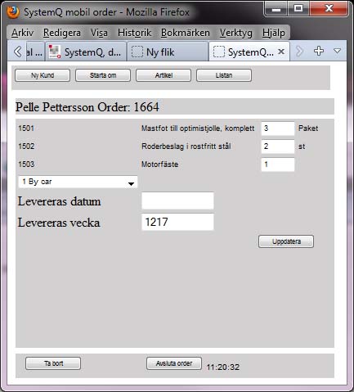Click the quantity field for Motorfäste
Screen dimensions: 354x392
pyautogui.click(x=278, y=164)
